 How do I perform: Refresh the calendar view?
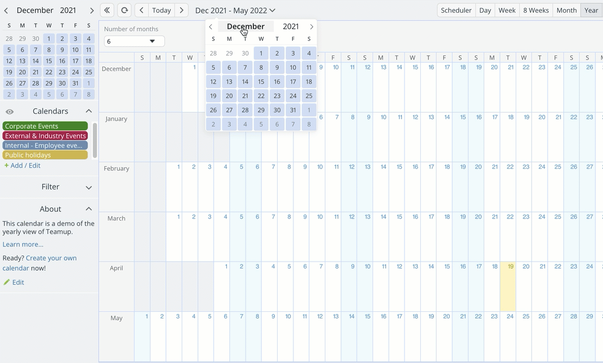(x=124, y=10)
